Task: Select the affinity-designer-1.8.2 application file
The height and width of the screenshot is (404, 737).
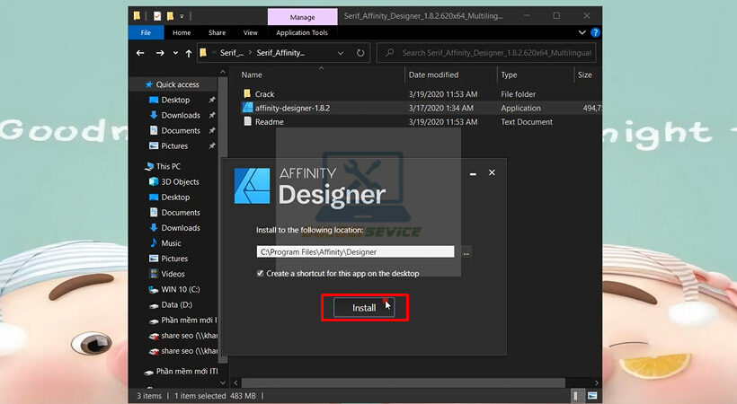Action: pos(292,108)
